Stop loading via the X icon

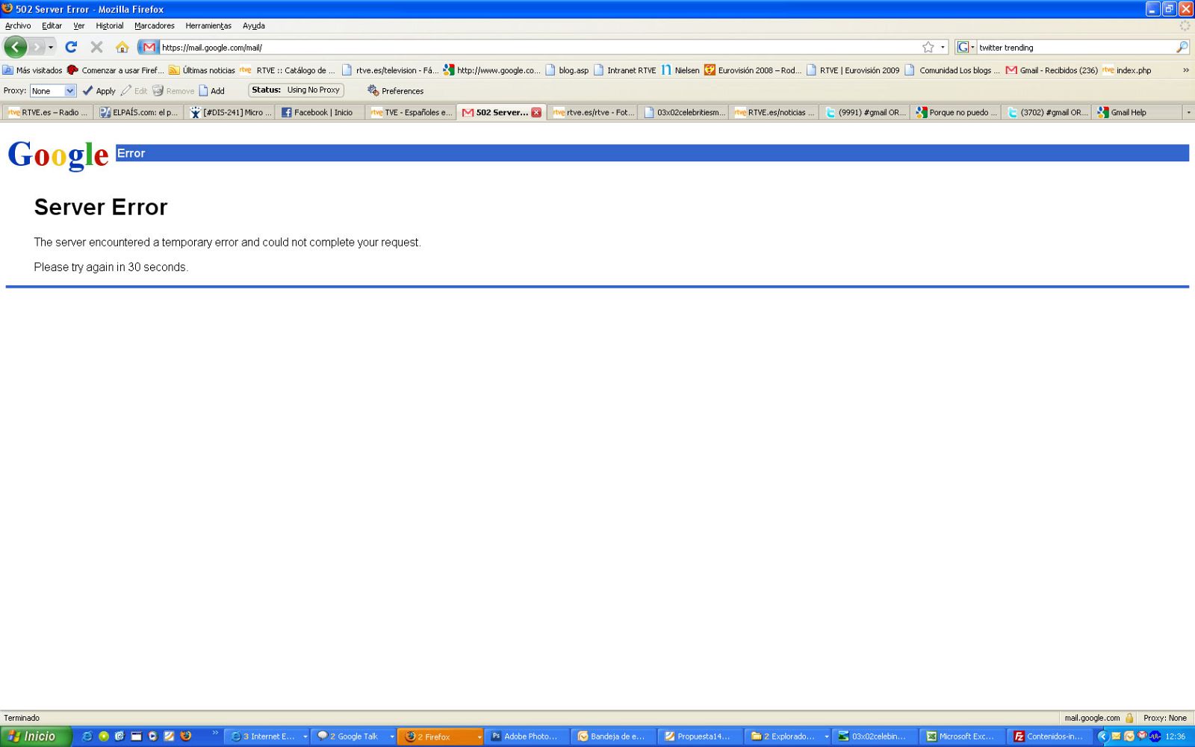tap(96, 46)
